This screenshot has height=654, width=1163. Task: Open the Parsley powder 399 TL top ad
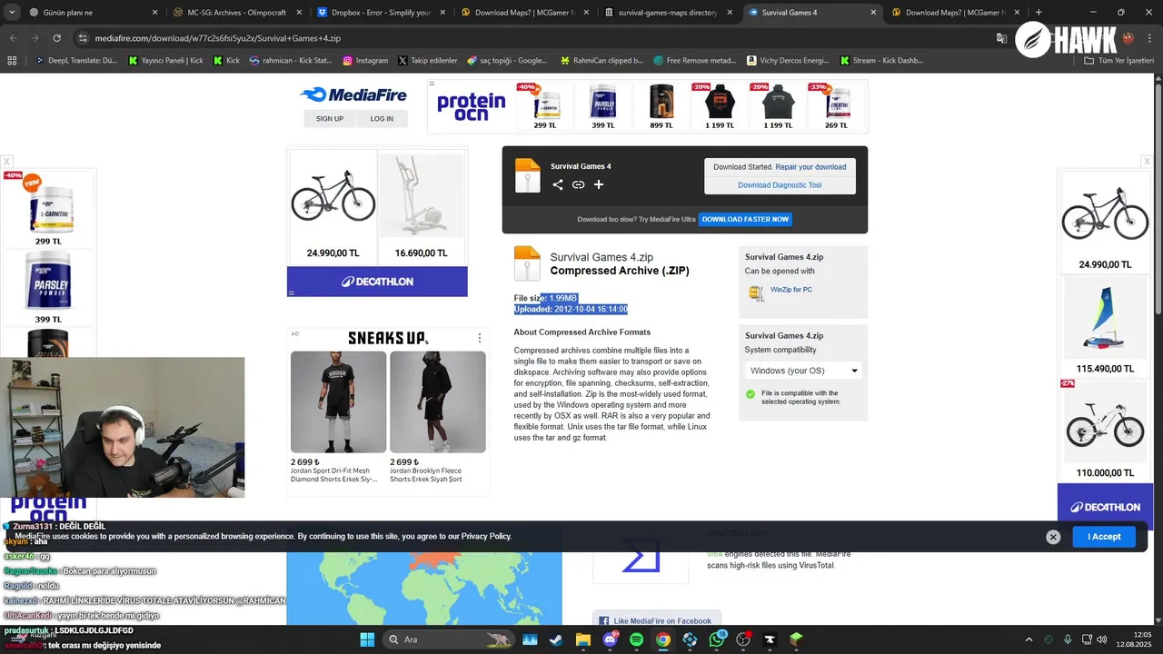(603, 106)
